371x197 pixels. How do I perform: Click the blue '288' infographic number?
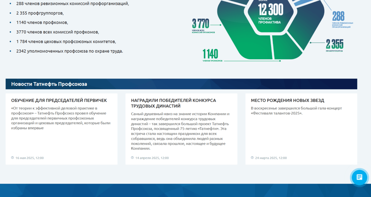point(338,16)
